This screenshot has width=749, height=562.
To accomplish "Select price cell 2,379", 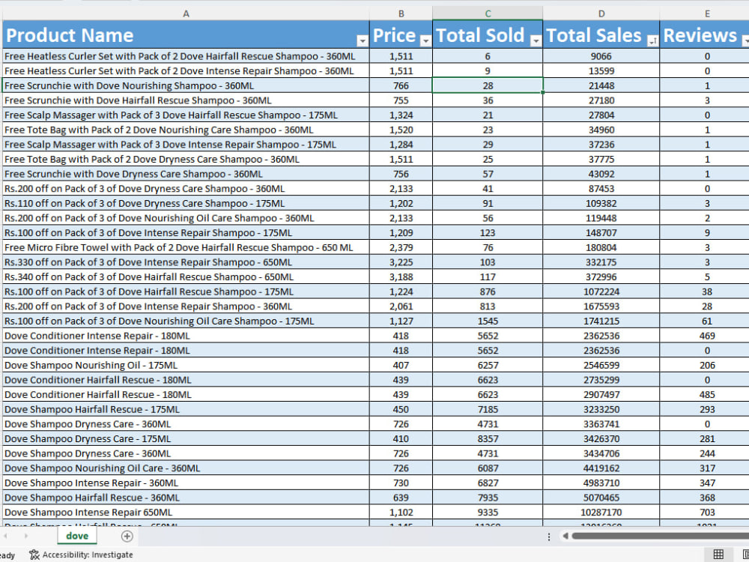I will [x=401, y=247].
